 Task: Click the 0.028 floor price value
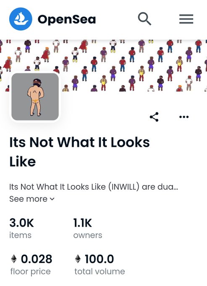37,259
